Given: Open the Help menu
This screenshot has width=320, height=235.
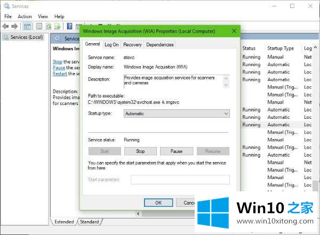Looking at the screenshot, I should coord(59,17).
